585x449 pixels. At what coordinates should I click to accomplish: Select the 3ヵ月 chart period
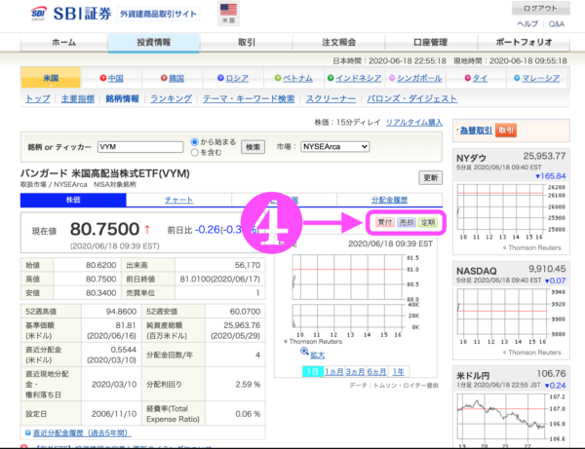(356, 371)
